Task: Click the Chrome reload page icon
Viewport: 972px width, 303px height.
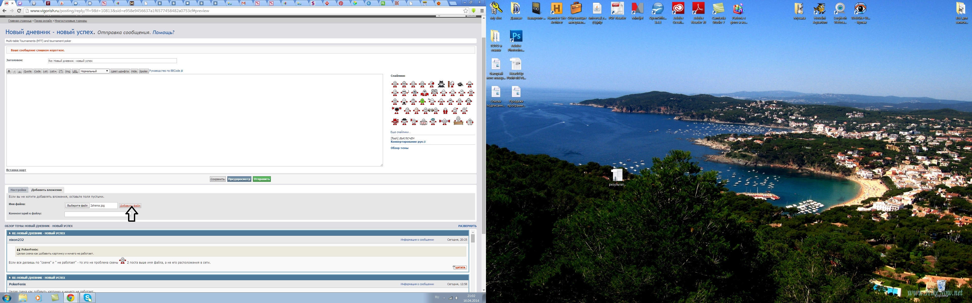Action: [x=19, y=11]
